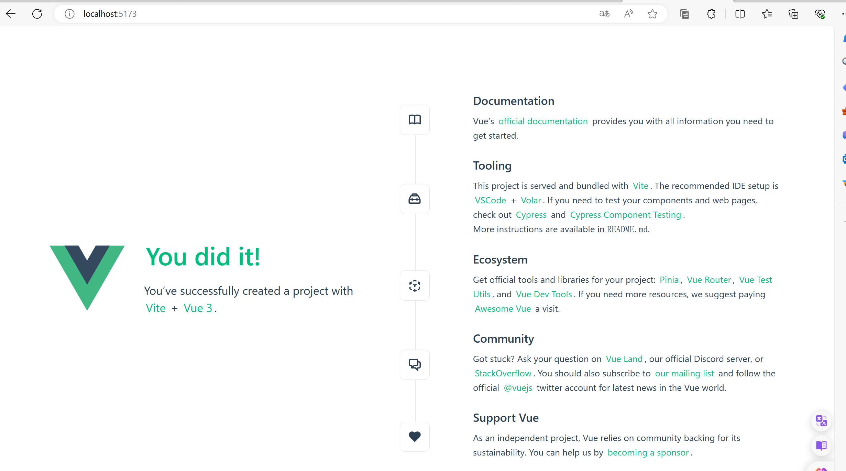The height and width of the screenshot is (471, 846).
Task: Click the localhost:5173 address field
Action: pyautogui.click(x=110, y=14)
